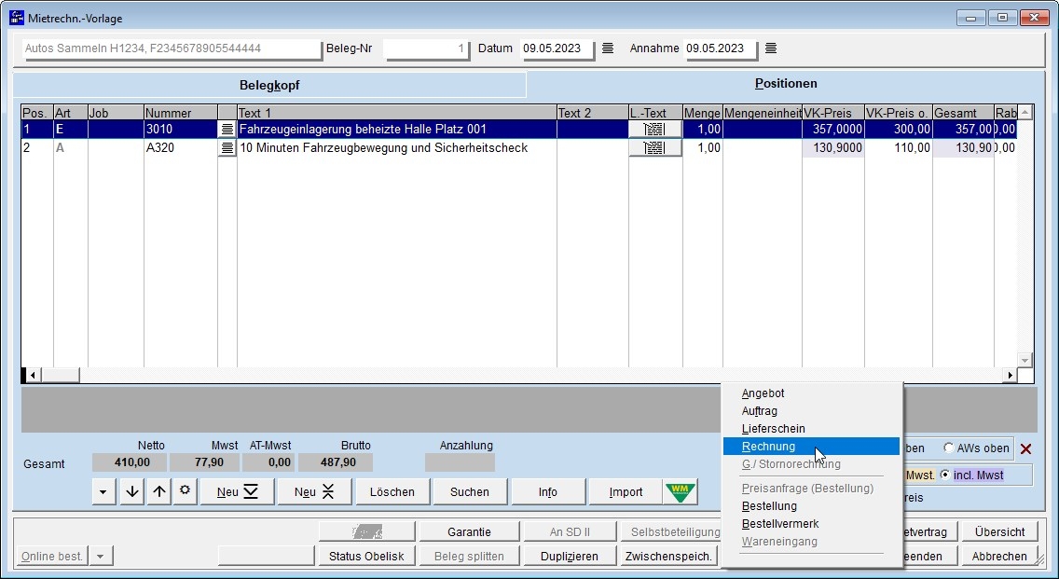
Task: Click the Text 1 column header
Action: [397, 113]
